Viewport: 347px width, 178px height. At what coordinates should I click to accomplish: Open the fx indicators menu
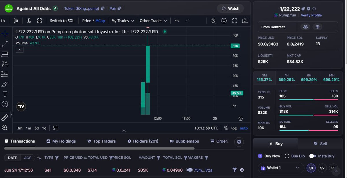coord(29,21)
